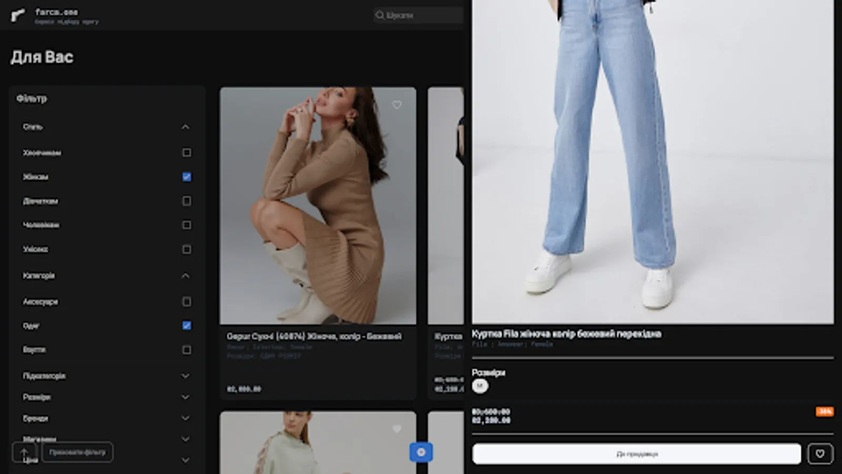Collapse the Категорія filter section
Image resolution: width=842 pixels, height=474 pixels.
(x=185, y=275)
